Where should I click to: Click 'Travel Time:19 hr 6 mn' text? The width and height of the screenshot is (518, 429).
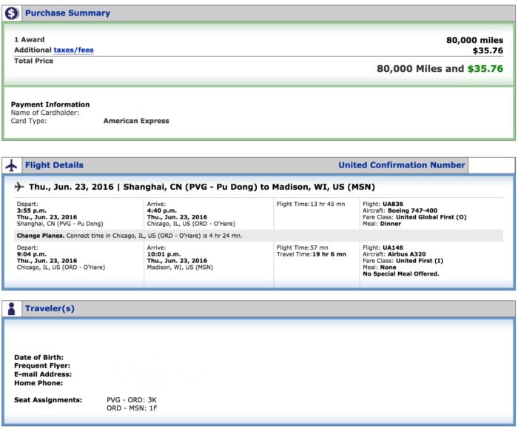312,254
